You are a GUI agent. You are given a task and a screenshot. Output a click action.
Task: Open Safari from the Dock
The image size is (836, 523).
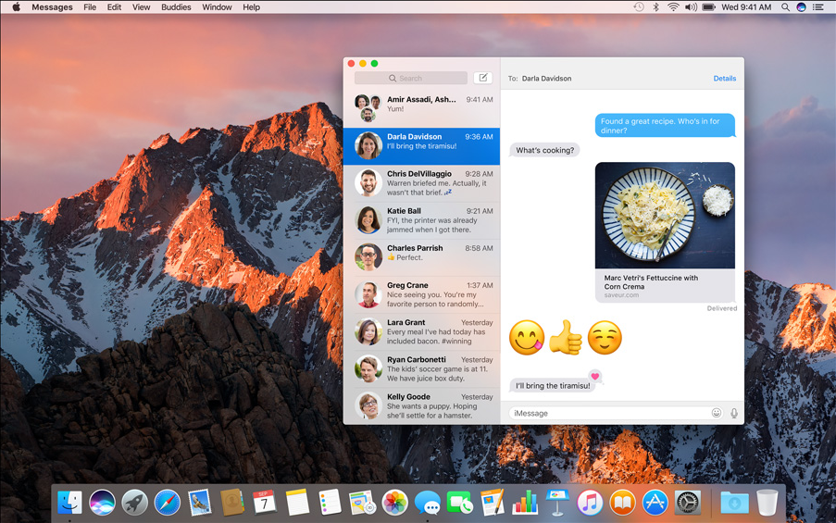click(167, 502)
